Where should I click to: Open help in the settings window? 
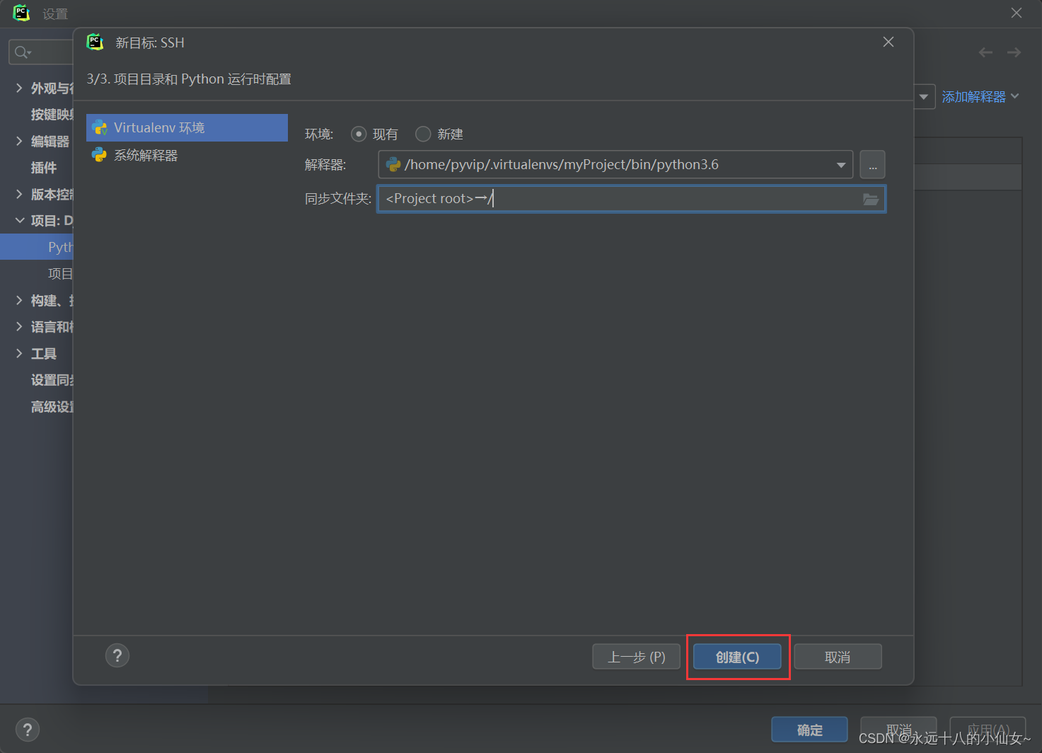pyautogui.click(x=27, y=730)
